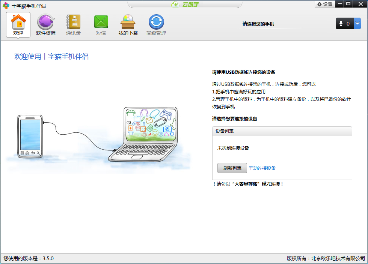Click the 云助手 cloud assistant tab
The image size is (368, 264).
click(185, 4)
